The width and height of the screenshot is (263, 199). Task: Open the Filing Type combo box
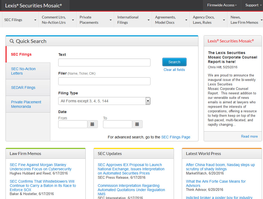[x=104, y=101]
